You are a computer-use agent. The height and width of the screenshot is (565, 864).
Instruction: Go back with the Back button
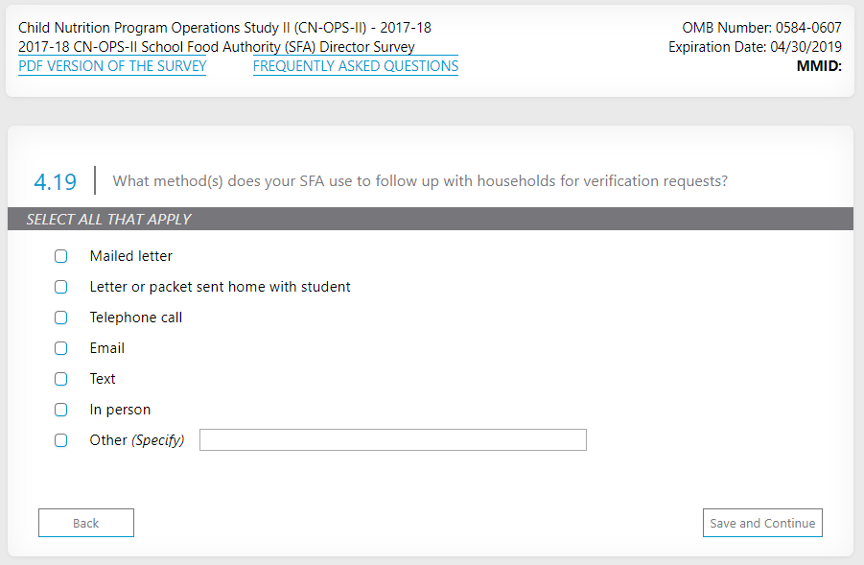(x=86, y=523)
